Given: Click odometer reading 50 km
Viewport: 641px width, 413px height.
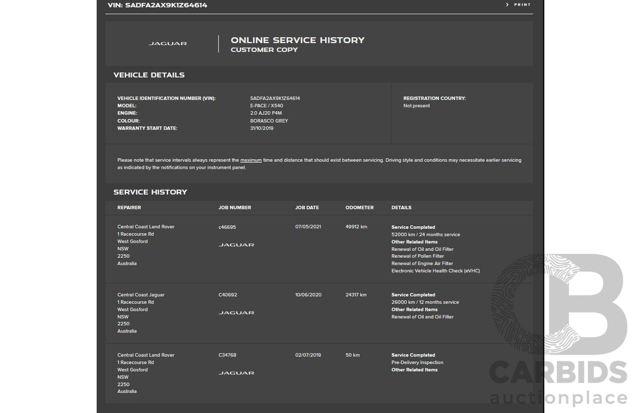Looking at the screenshot, I should click(x=353, y=355).
